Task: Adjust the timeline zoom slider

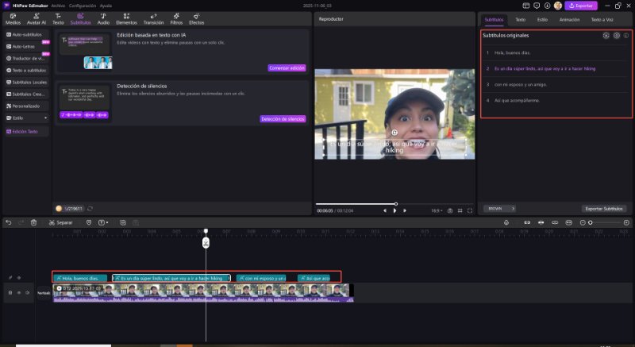Action: pyautogui.click(x=590, y=222)
